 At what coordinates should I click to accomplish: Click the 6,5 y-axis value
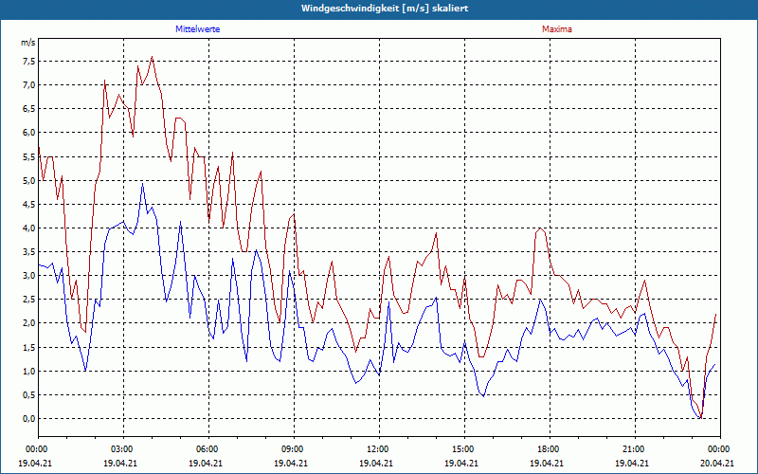(x=28, y=109)
